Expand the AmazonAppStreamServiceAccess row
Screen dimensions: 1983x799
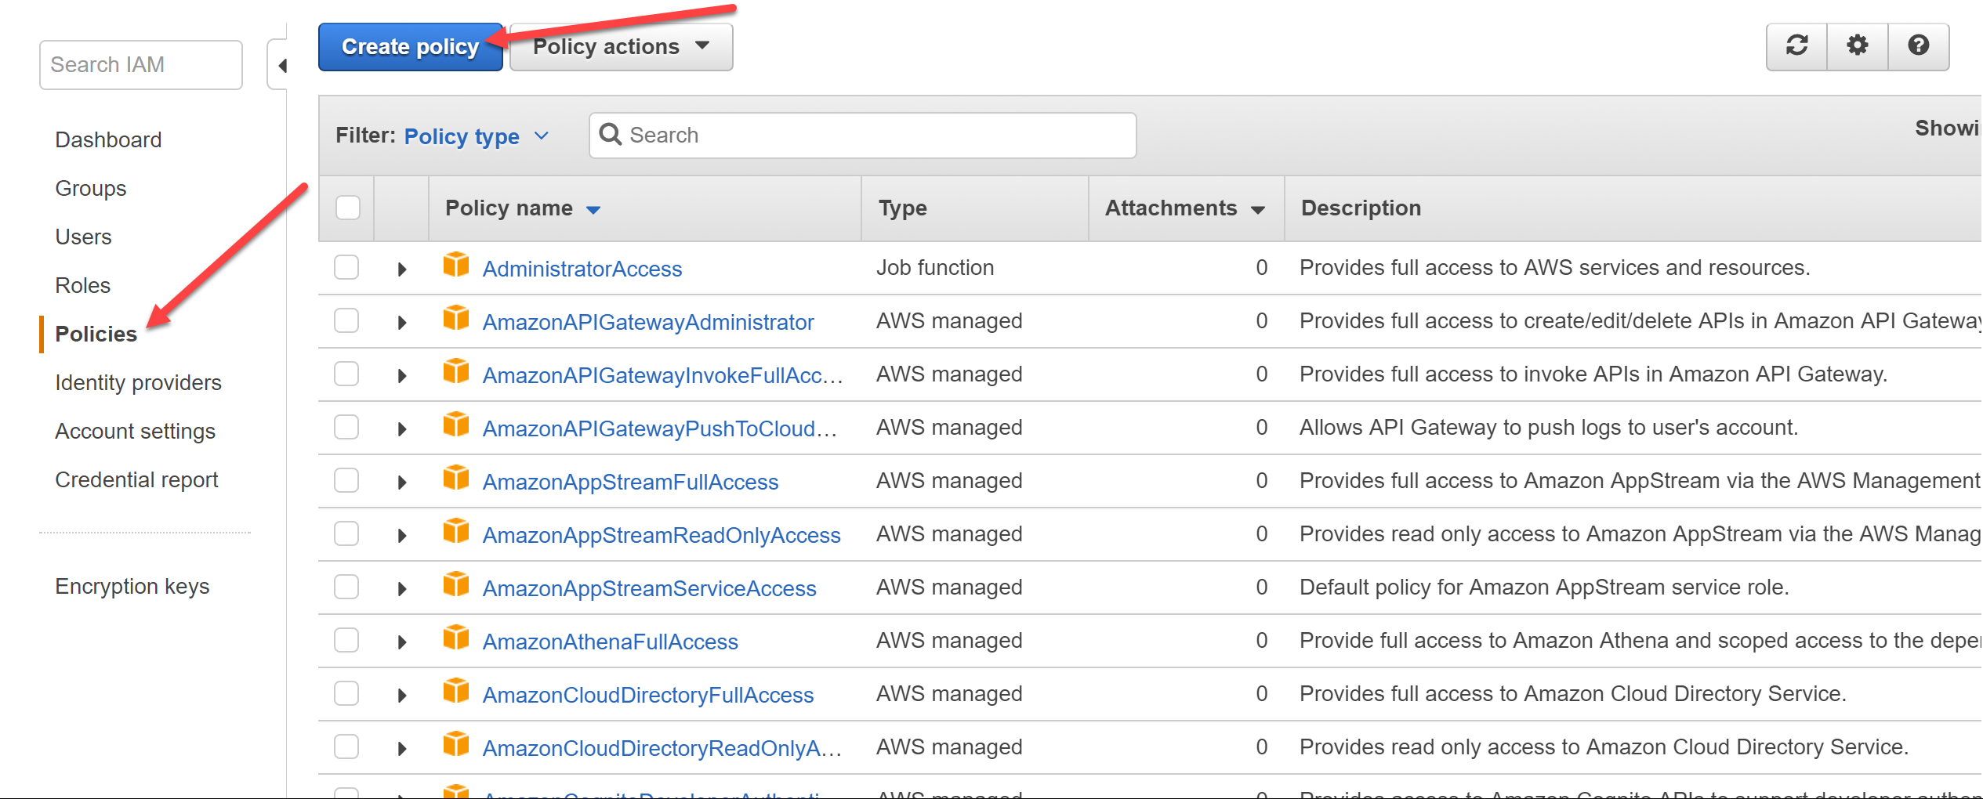coord(402,589)
